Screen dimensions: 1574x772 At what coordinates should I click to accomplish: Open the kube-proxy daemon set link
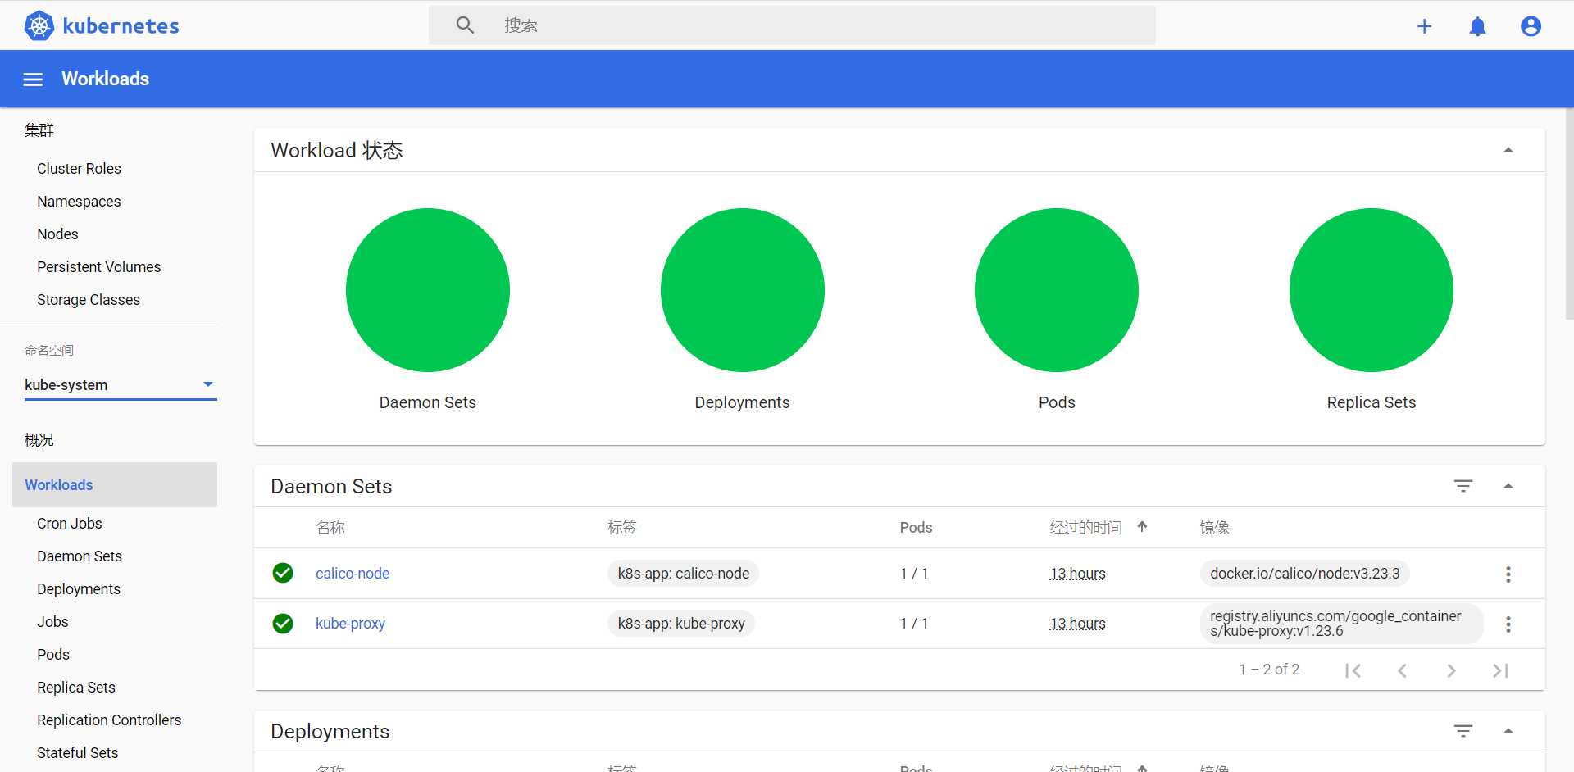(350, 624)
